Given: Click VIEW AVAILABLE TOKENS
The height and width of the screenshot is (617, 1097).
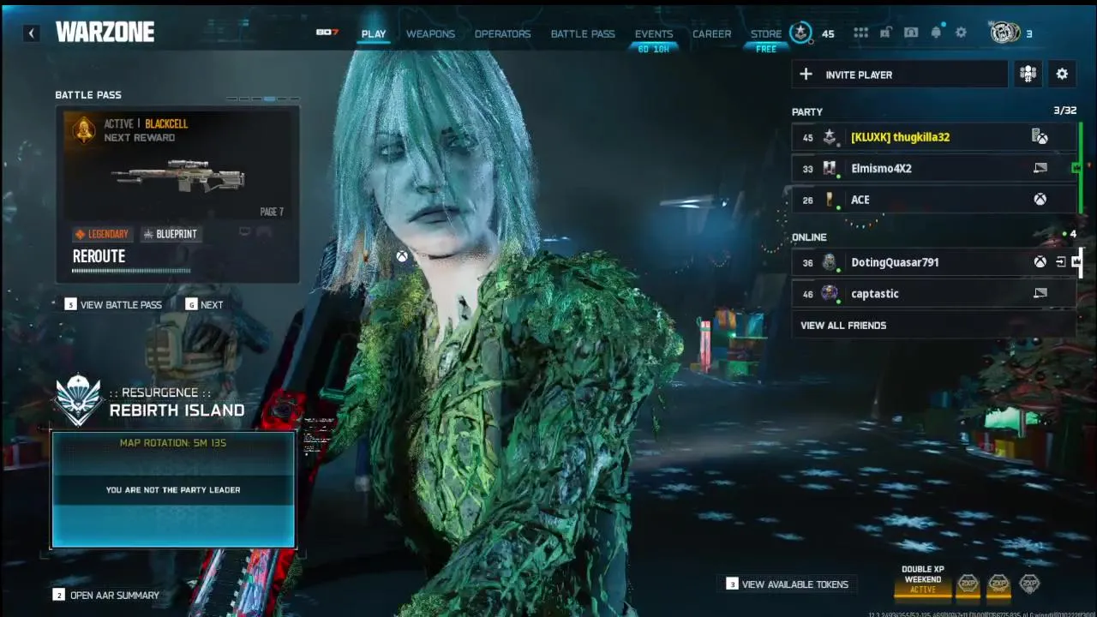Looking at the screenshot, I should click(x=787, y=584).
